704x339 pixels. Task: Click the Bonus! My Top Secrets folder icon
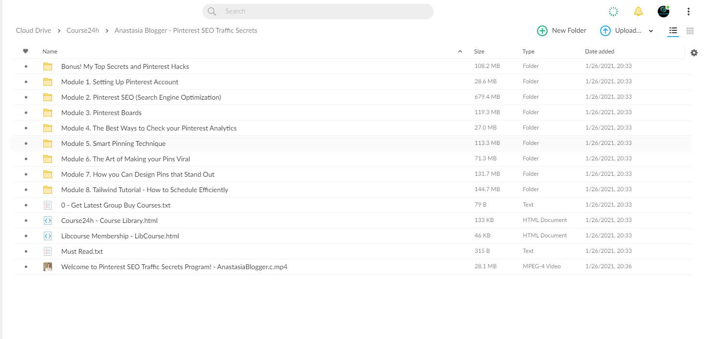coord(48,66)
